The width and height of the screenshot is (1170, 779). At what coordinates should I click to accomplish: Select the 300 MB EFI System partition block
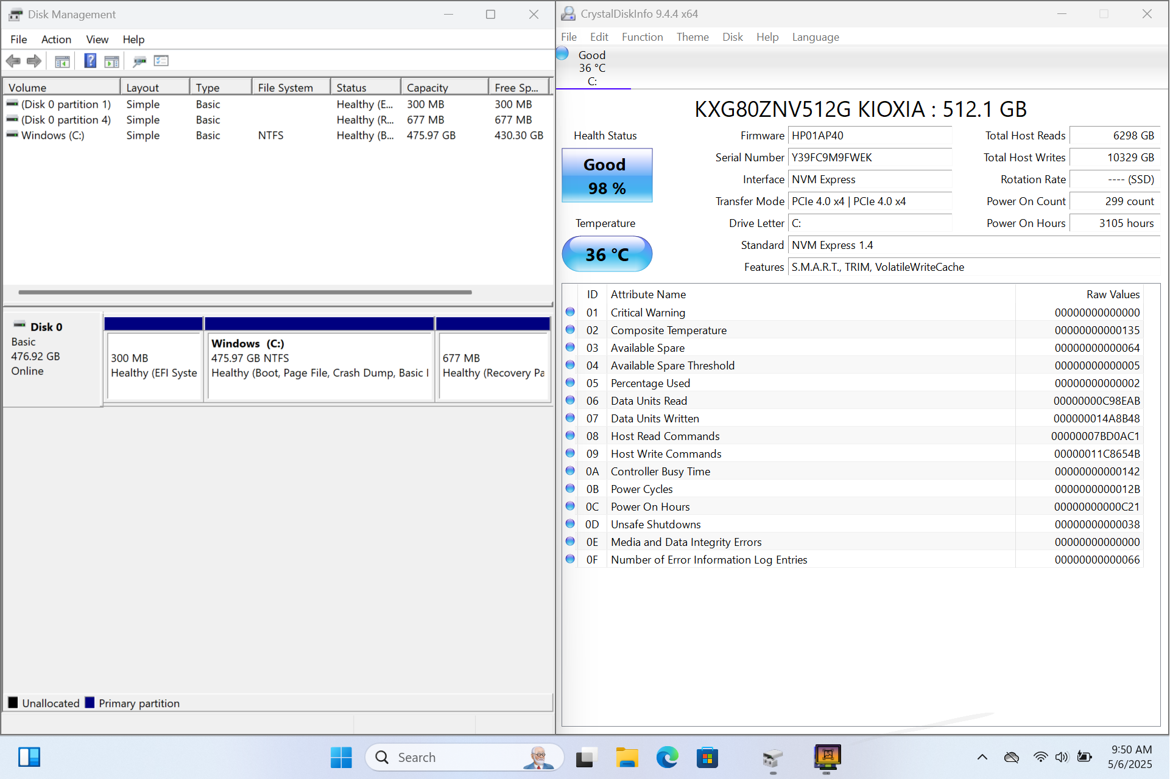click(x=153, y=359)
